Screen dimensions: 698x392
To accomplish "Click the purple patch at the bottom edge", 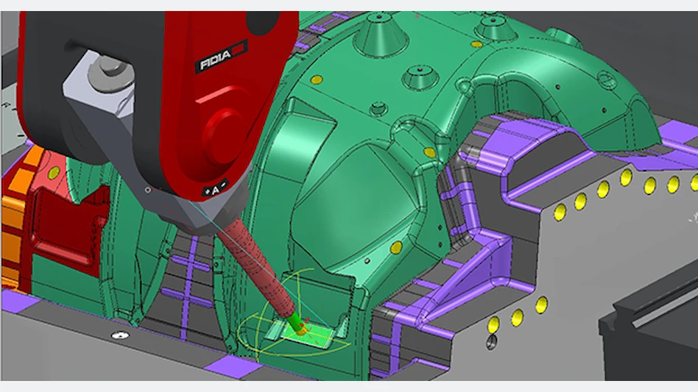I will [222, 366].
